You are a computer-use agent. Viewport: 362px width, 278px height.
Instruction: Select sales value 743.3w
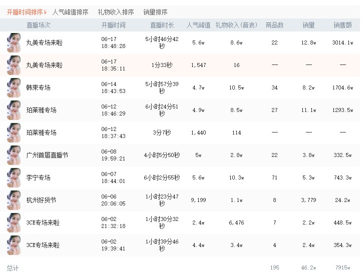click(x=342, y=177)
